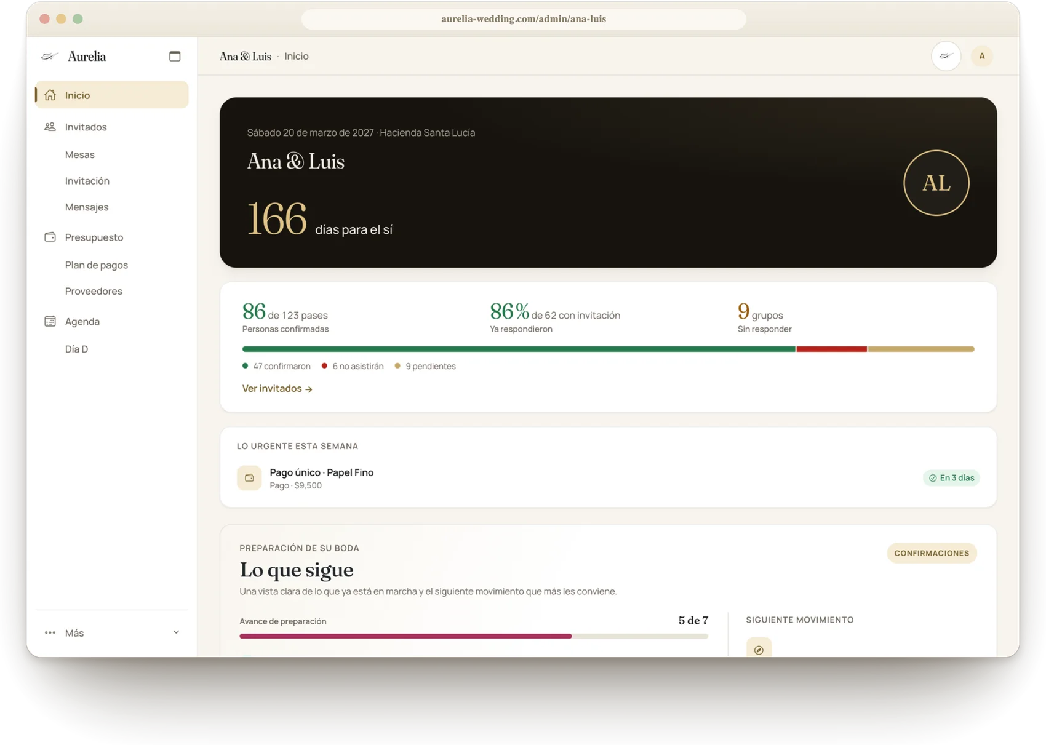The height and width of the screenshot is (745, 1046).
Task: Open the Inicio sidebar item
Action: (112, 95)
